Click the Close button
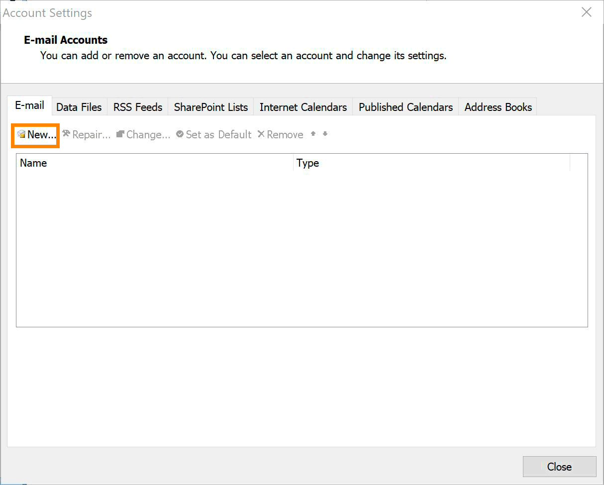The height and width of the screenshot is (485, 604). click(x=559, y=467)
